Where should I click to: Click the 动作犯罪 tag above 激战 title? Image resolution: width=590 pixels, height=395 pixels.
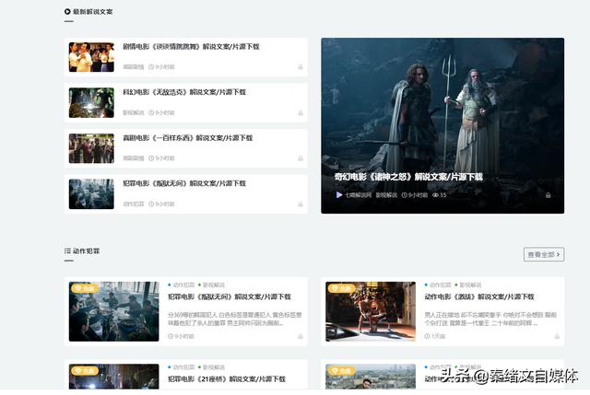click(x=441, y=285)
